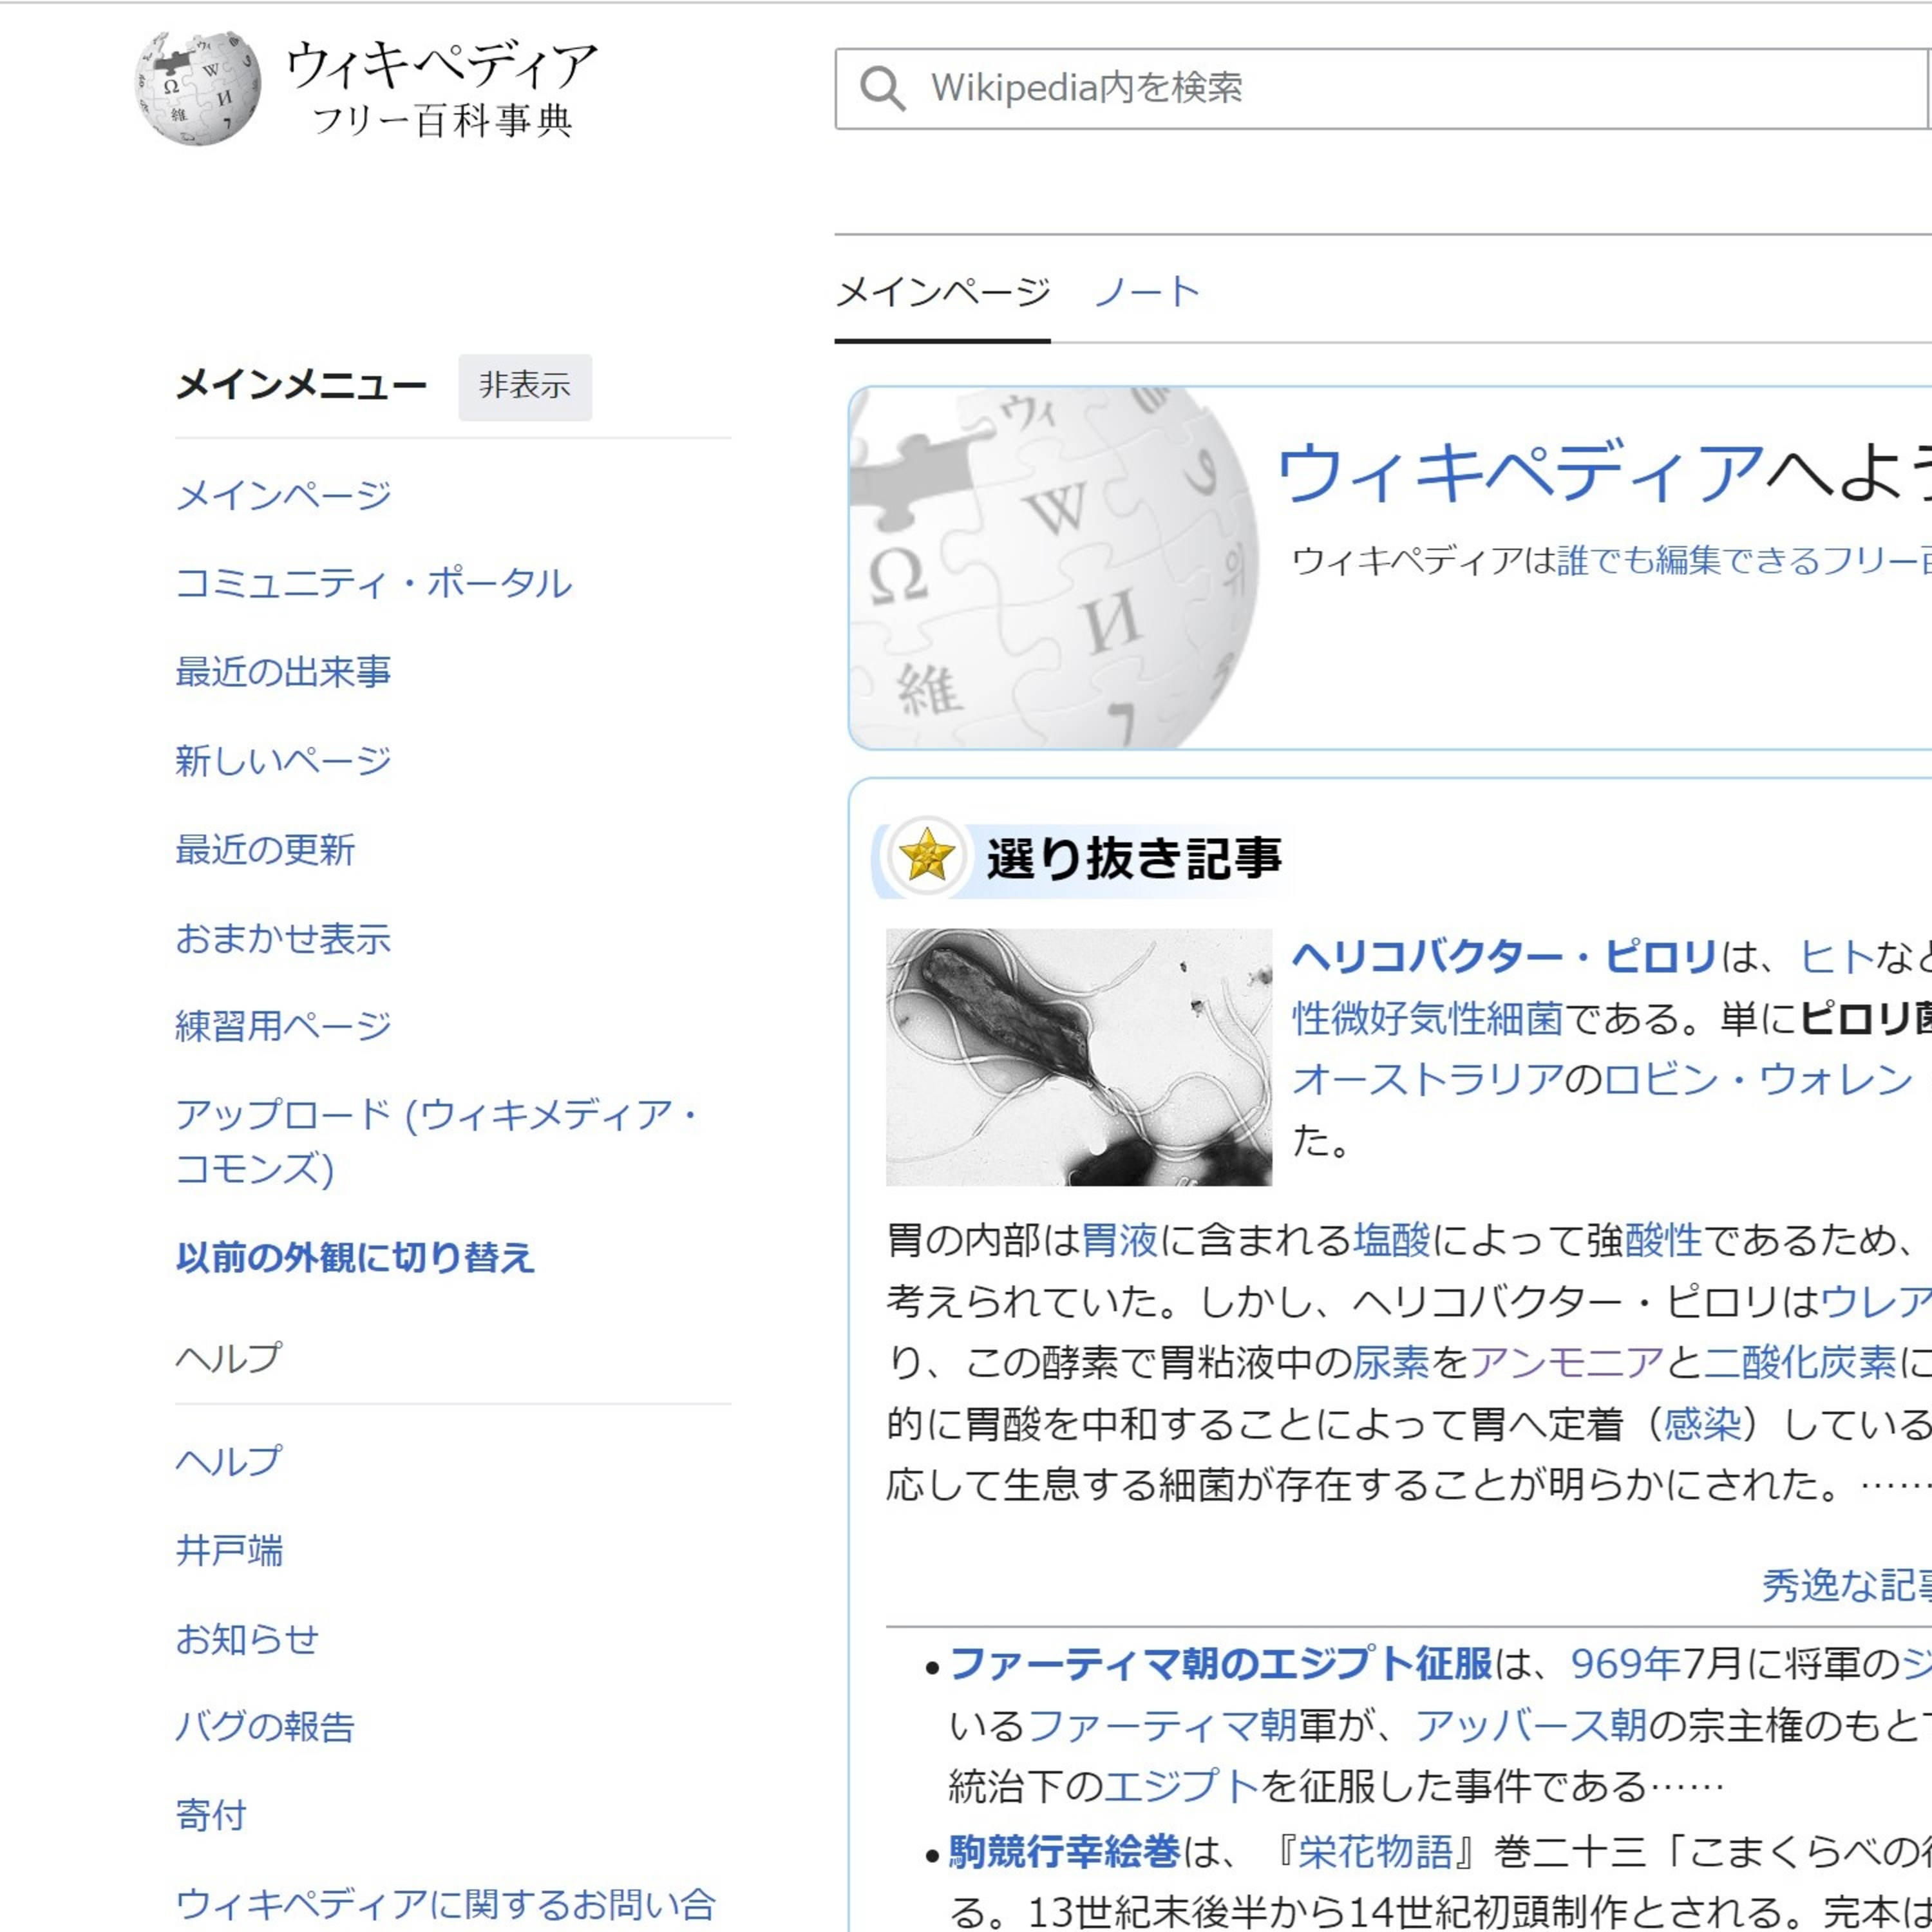
Task: Open 駒競行幸絵巻 article link
Action: [1065, 1852]
